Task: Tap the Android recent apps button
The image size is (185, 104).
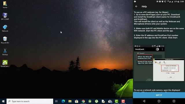Action: pos(174,101)
